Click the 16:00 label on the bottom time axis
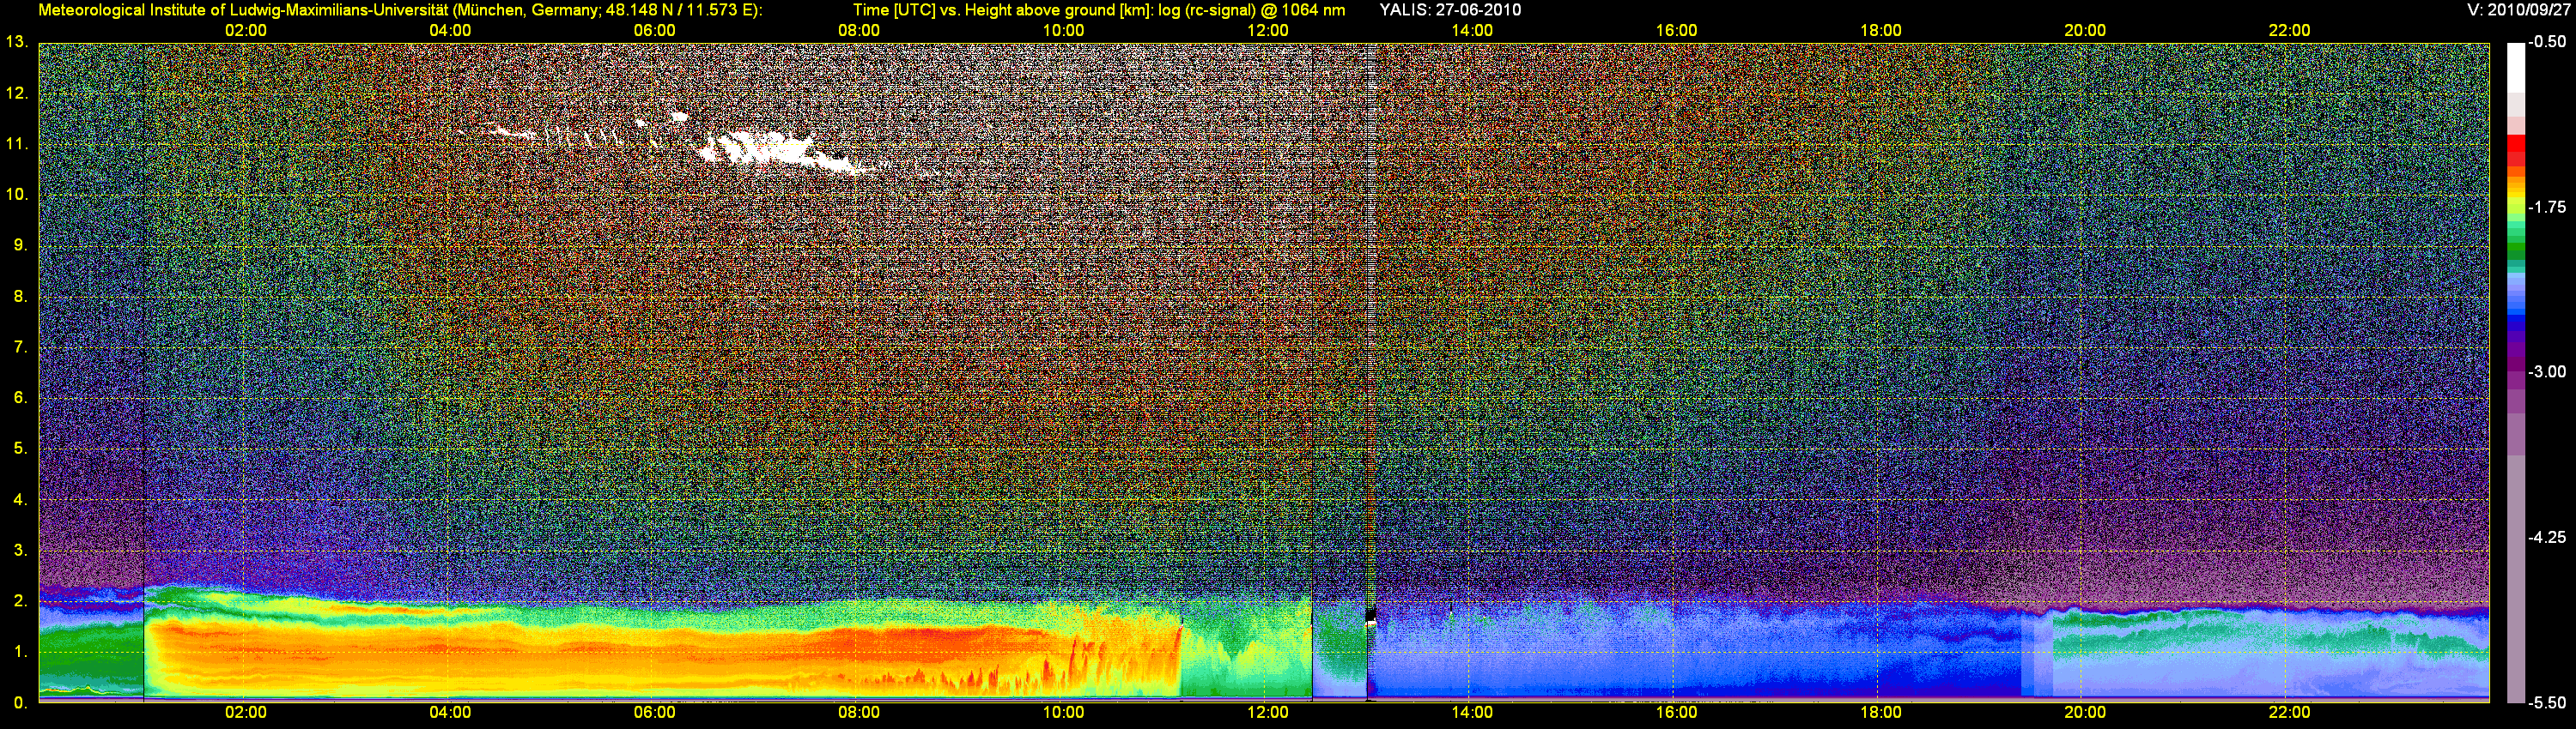 pos(1676,713)
